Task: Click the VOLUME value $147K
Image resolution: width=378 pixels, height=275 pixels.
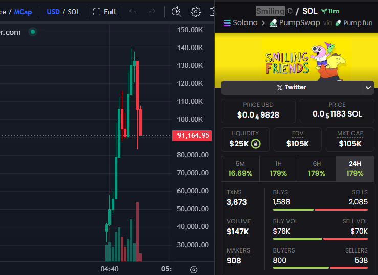Action: (238, 232)
